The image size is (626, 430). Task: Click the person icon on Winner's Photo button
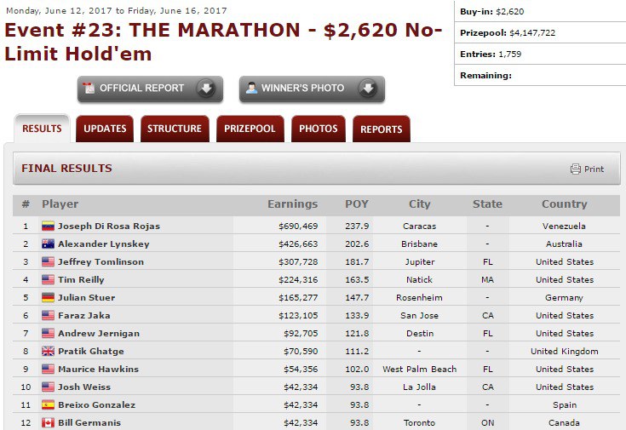click(250, 89)
